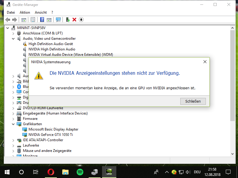Viewport: 238px width, 178px height.
Task: Expand Anschlüsse (COM & LPT) node
Action: 13,33
